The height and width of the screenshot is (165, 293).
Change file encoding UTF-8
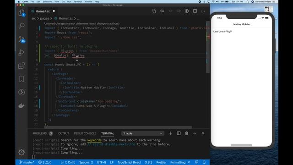[x=102, y=162]
